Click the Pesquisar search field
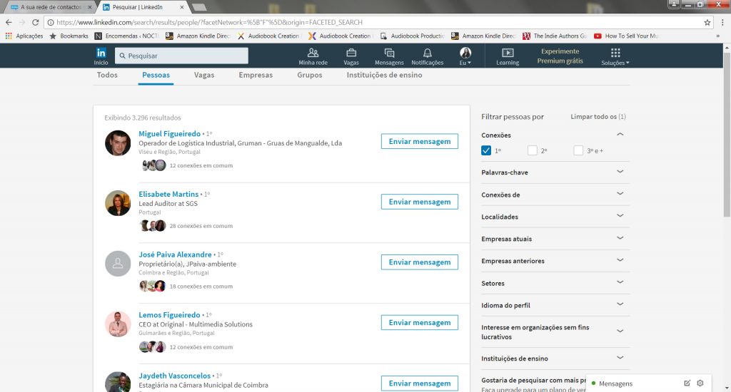Viewport: 731px width, 392px height. point(181,56)
